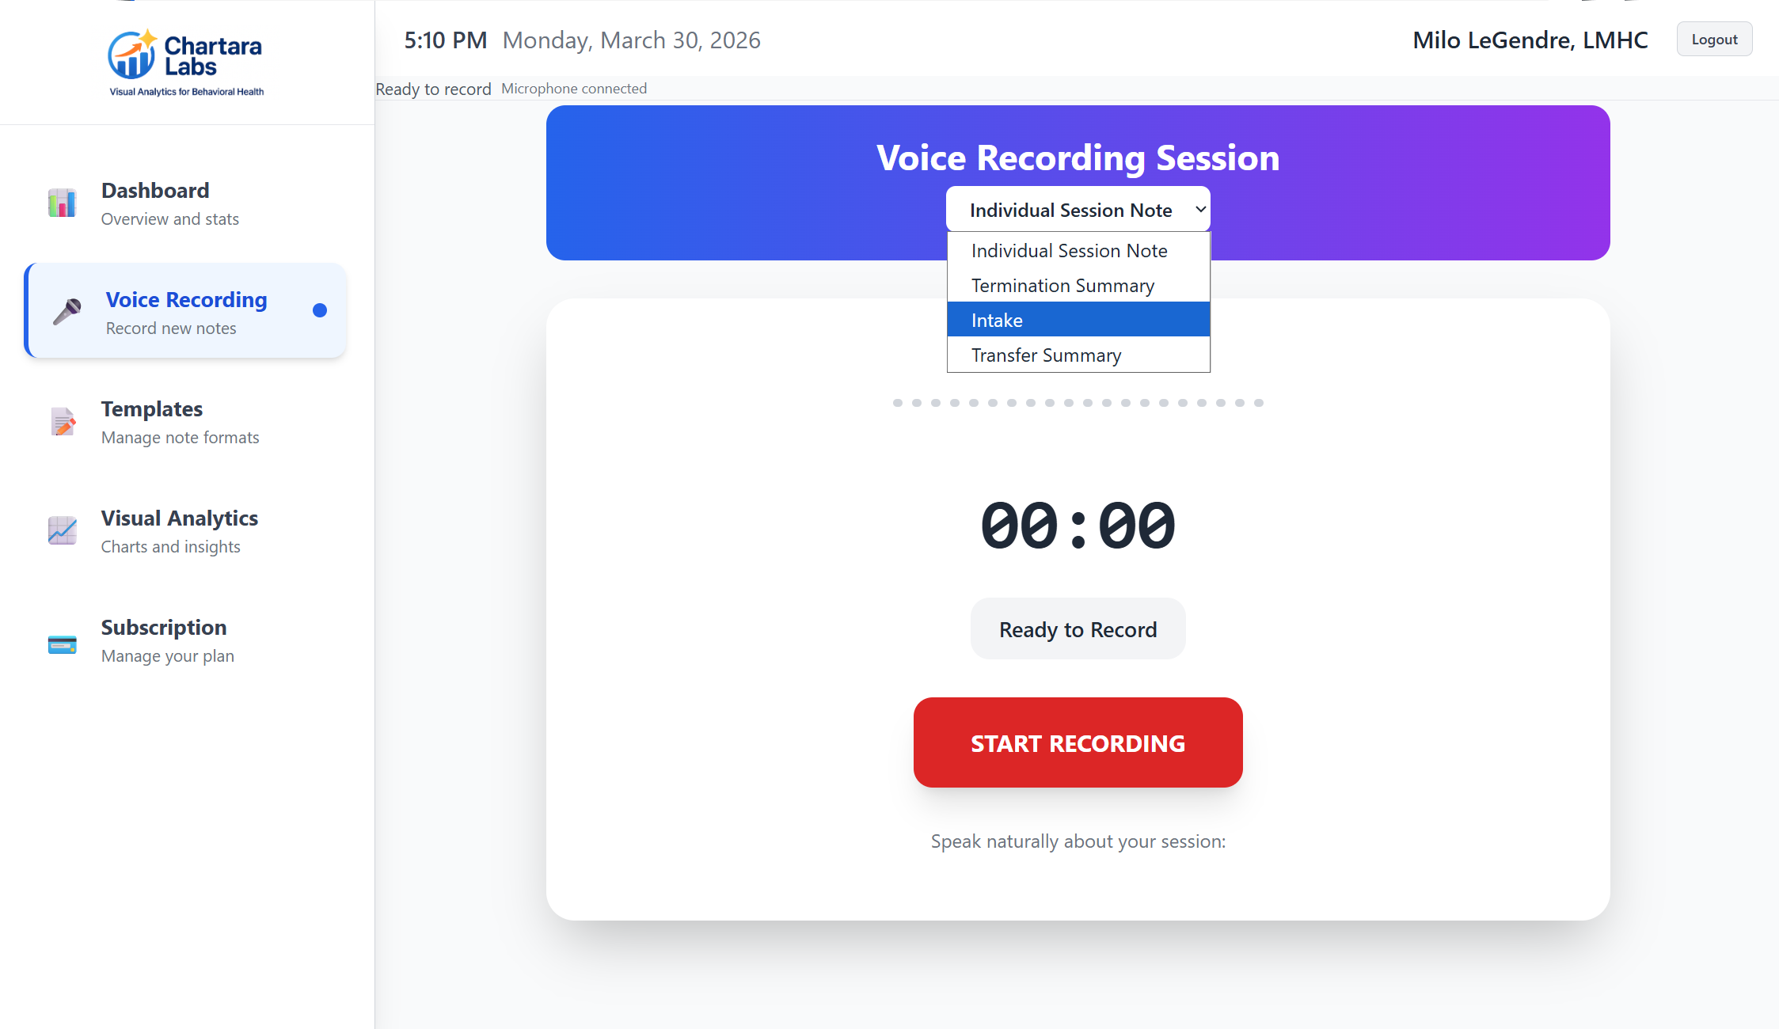Select the Visual Analytics chart icon
1779x1029 pixels.
point(63,530)
